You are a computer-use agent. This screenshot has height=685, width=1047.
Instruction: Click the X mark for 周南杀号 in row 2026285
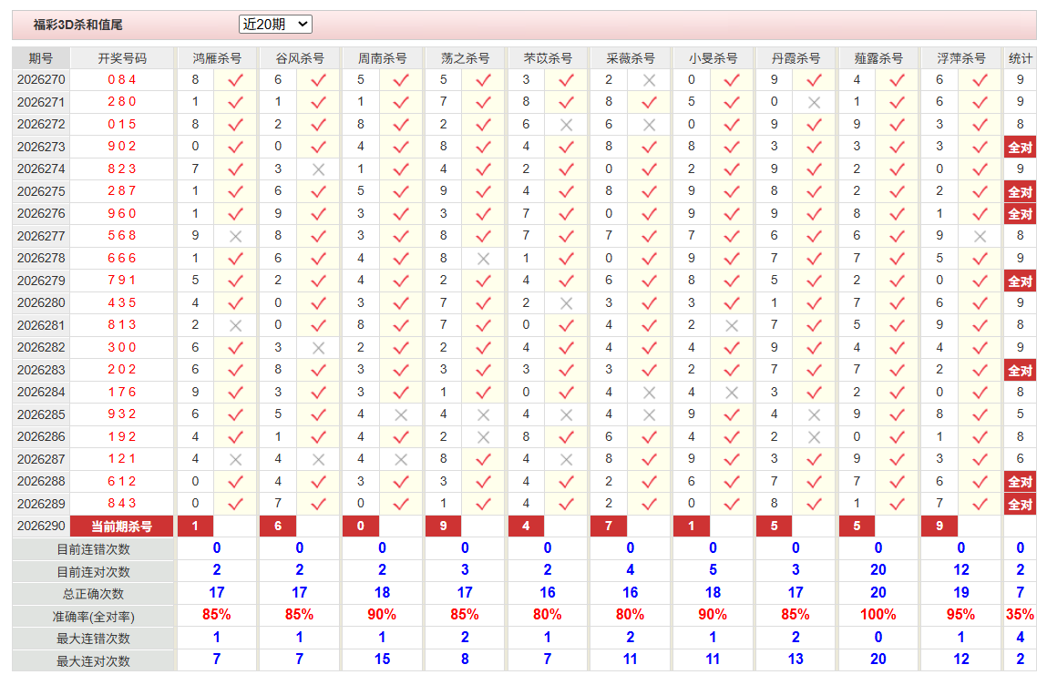click(x=401, y=415)
